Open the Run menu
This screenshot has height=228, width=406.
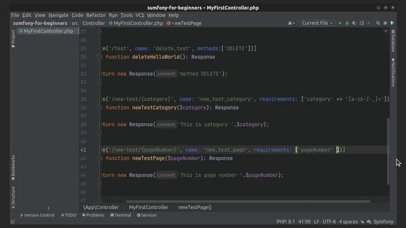tap(113, 15)
